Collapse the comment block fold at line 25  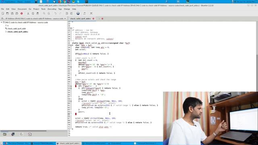[71, 28]
